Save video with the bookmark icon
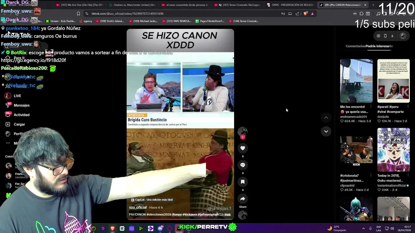 (243, 182)
